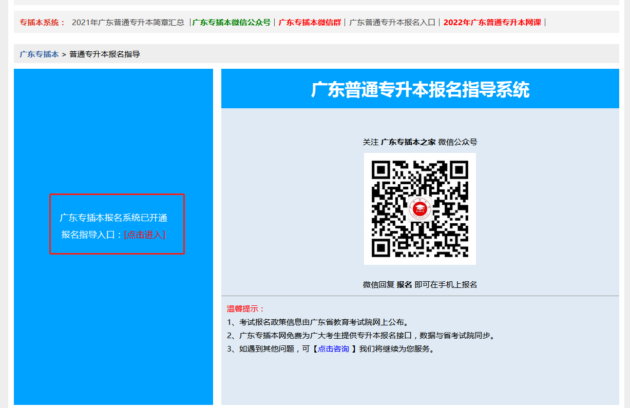Click 普通专升本报名指导 breadcrumb text
630x408 pixels.
105,54
